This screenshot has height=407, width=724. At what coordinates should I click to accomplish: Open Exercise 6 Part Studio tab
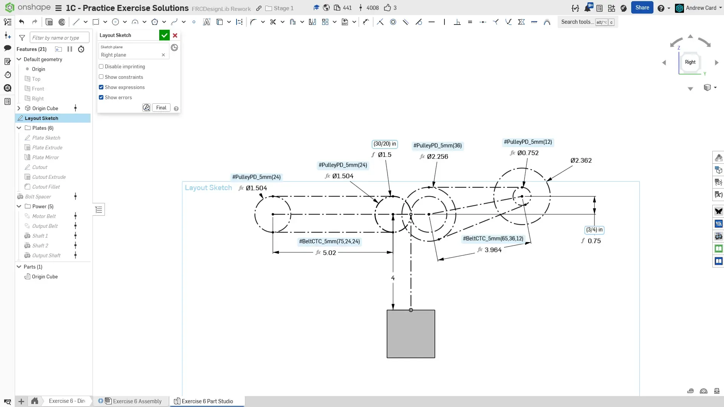[x=207, y=401]
